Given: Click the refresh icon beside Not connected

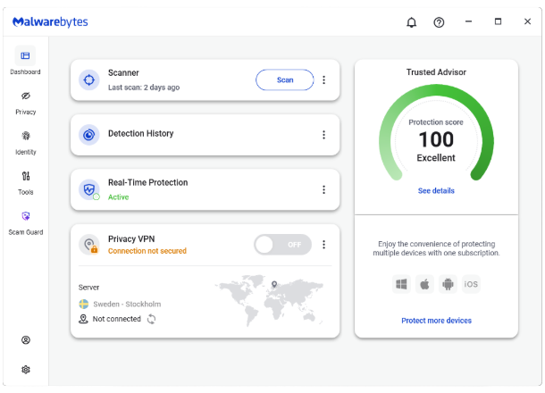Looking at the screenshot, I should 151,319.
